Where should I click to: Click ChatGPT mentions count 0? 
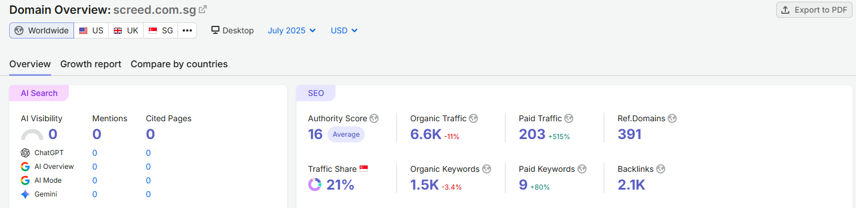(95, 153)
